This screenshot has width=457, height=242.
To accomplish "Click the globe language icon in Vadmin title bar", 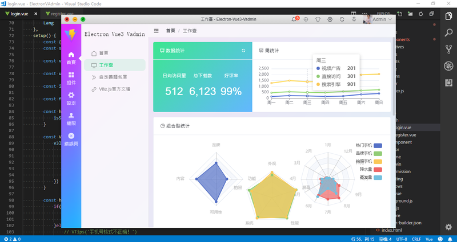I will (x=306, y=19).
